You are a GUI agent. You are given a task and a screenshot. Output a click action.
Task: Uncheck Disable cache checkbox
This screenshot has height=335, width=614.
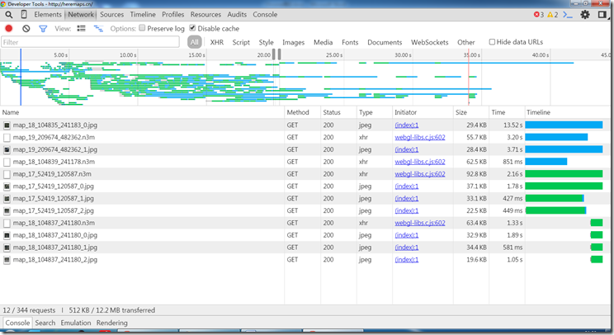192,28
